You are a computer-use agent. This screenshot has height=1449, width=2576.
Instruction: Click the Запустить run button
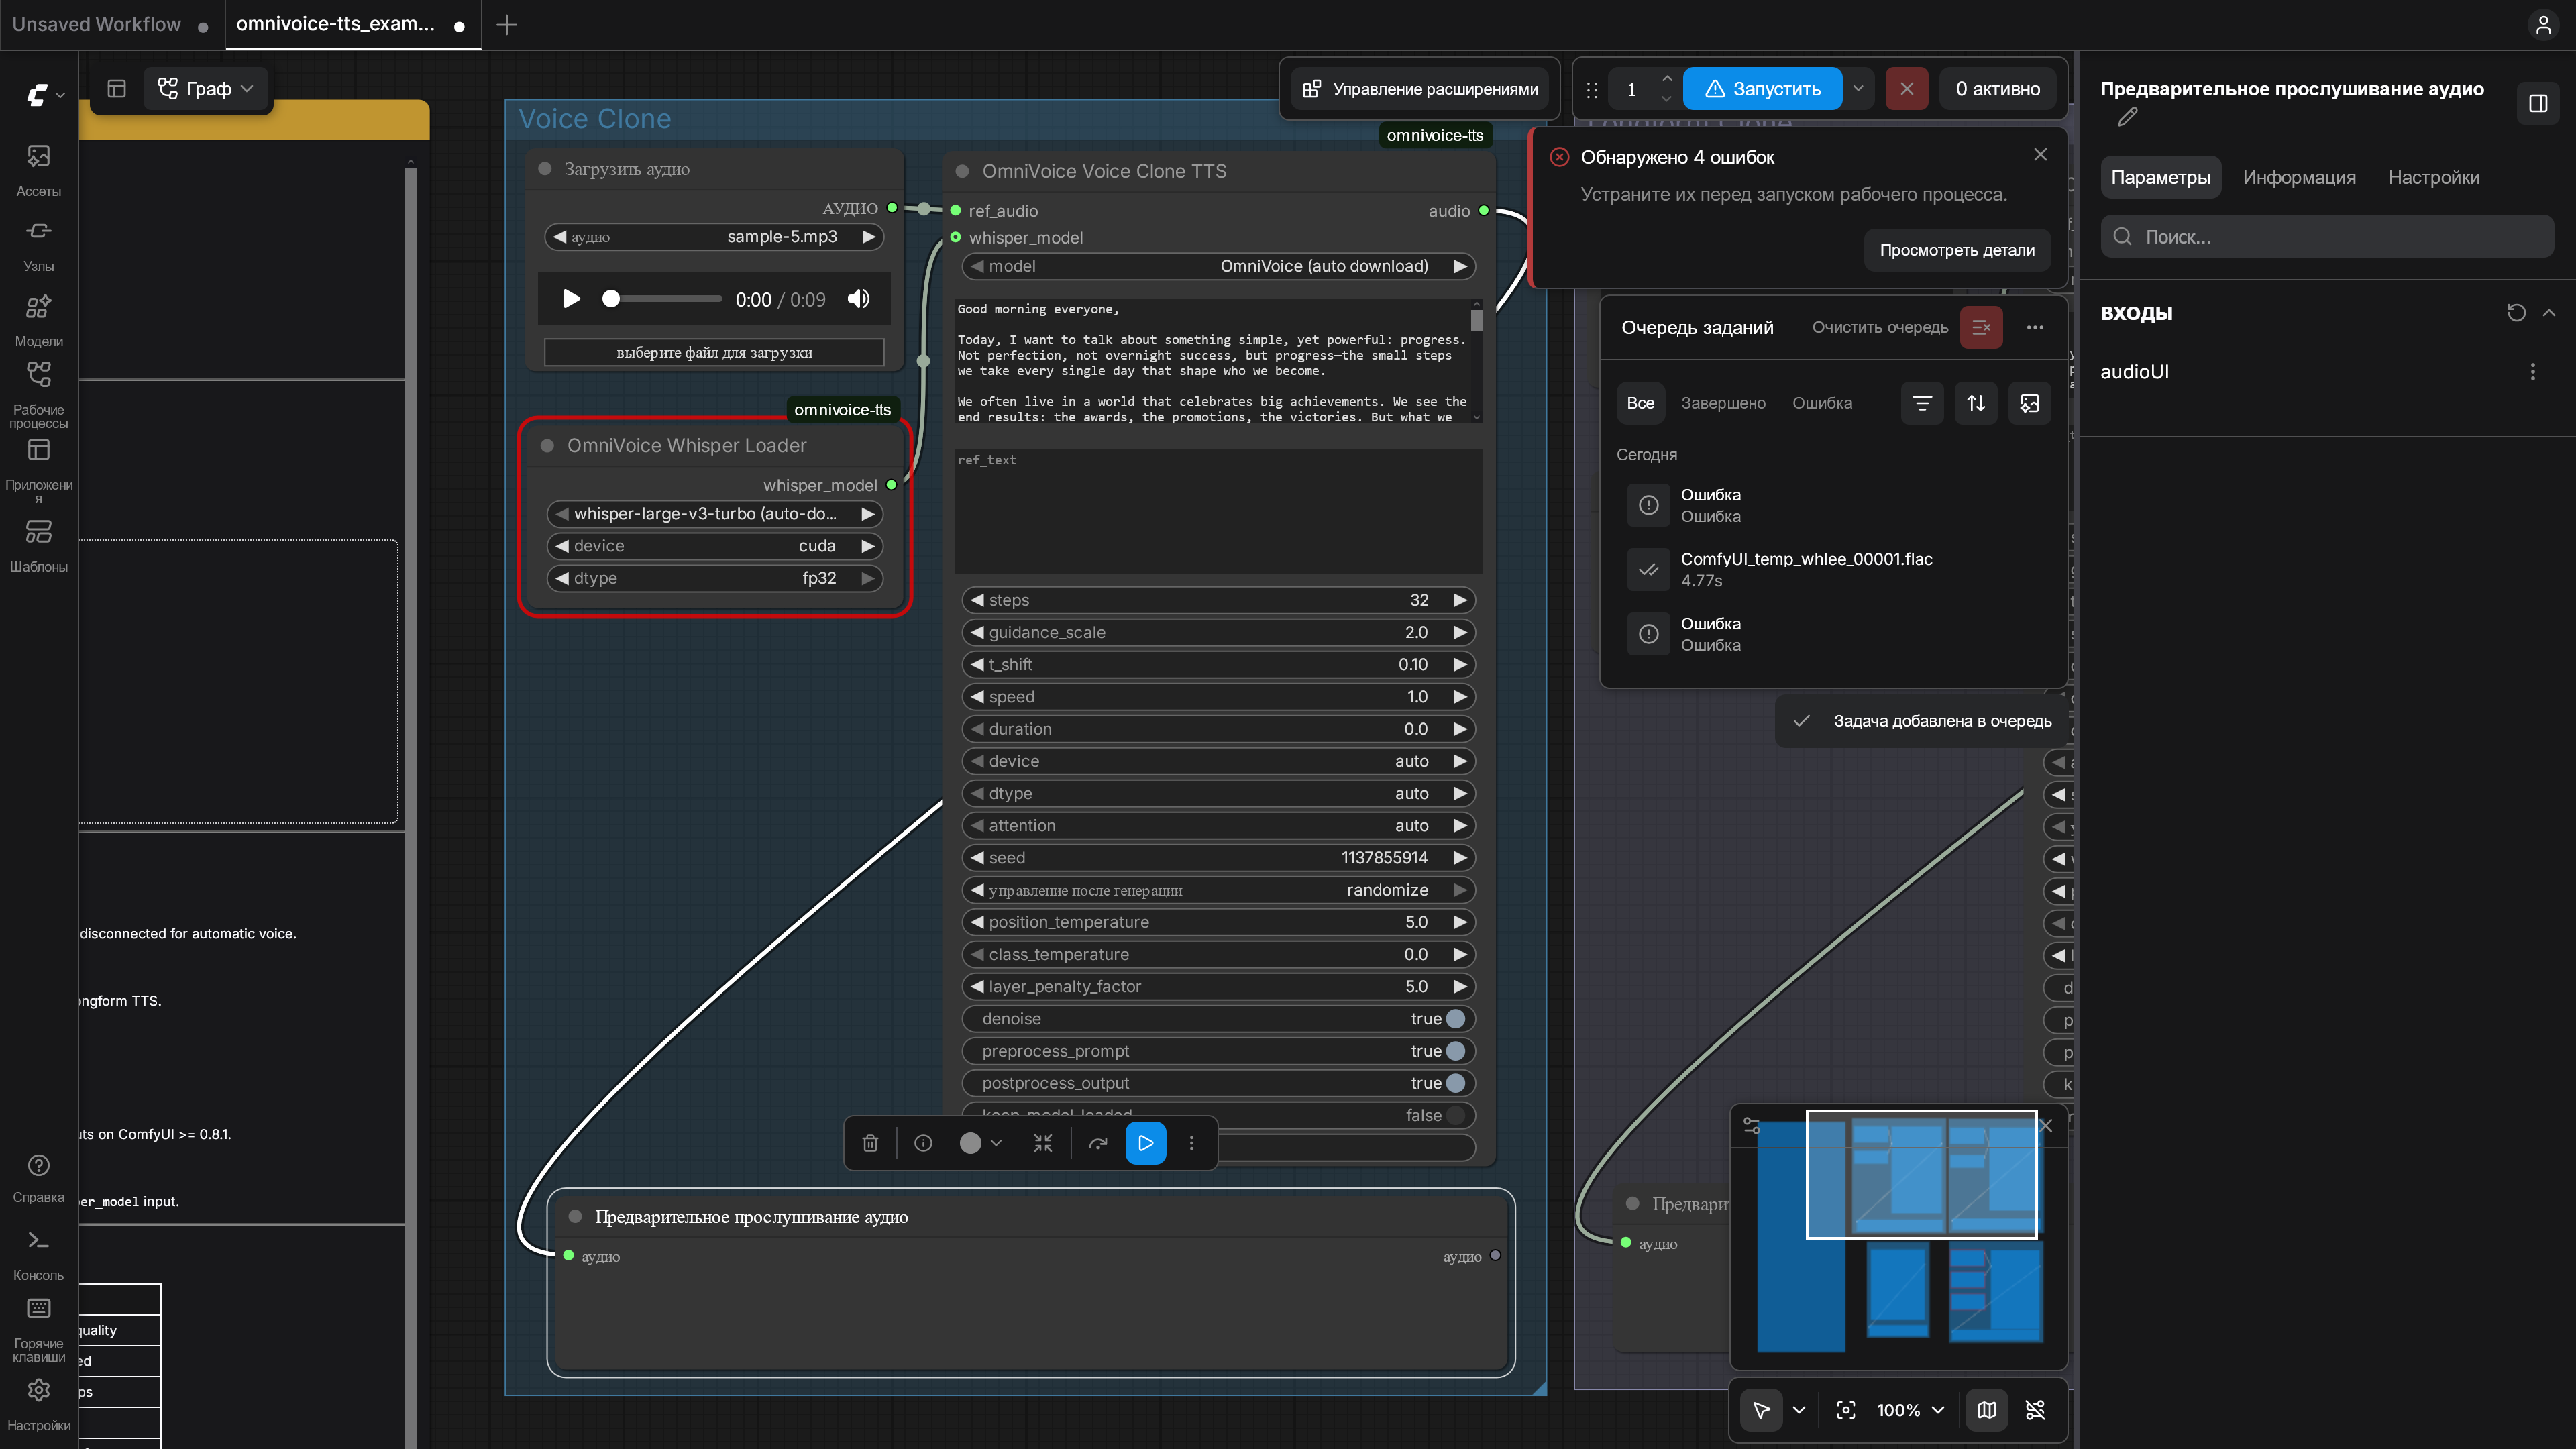tap(1762, 89)
